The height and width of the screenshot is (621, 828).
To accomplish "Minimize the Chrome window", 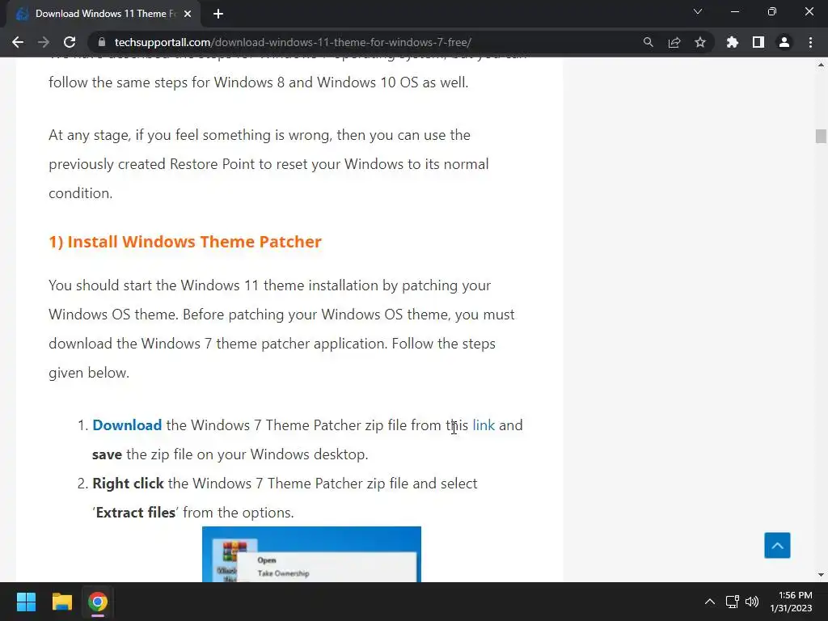I will click(734, 11).
